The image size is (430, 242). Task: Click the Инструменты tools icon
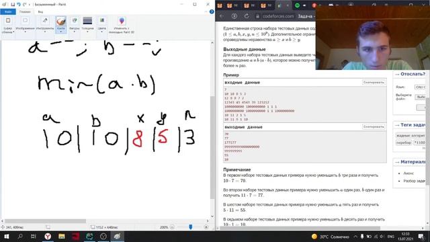click(45, 21)
